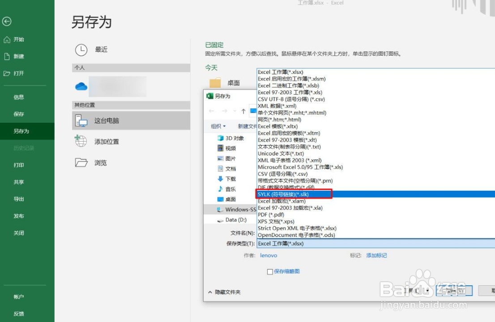Image resolution: width=495 pixels, height=322 pixels.
Task: Choose Excel 二进制工作簿(*.xlsb) option
Action: [x=289, y=86]
